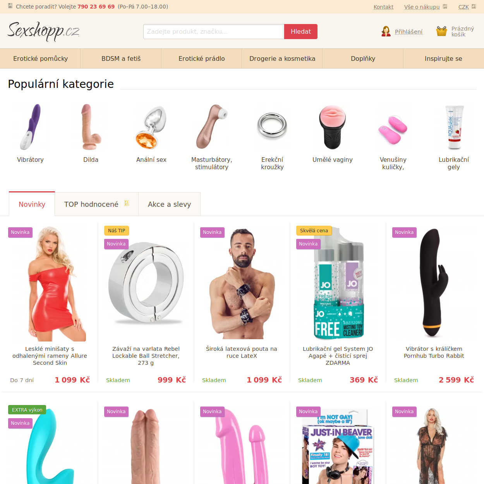Open the empty shopping basket icon
The image size is (484, 484).
[x=441, y=31]
